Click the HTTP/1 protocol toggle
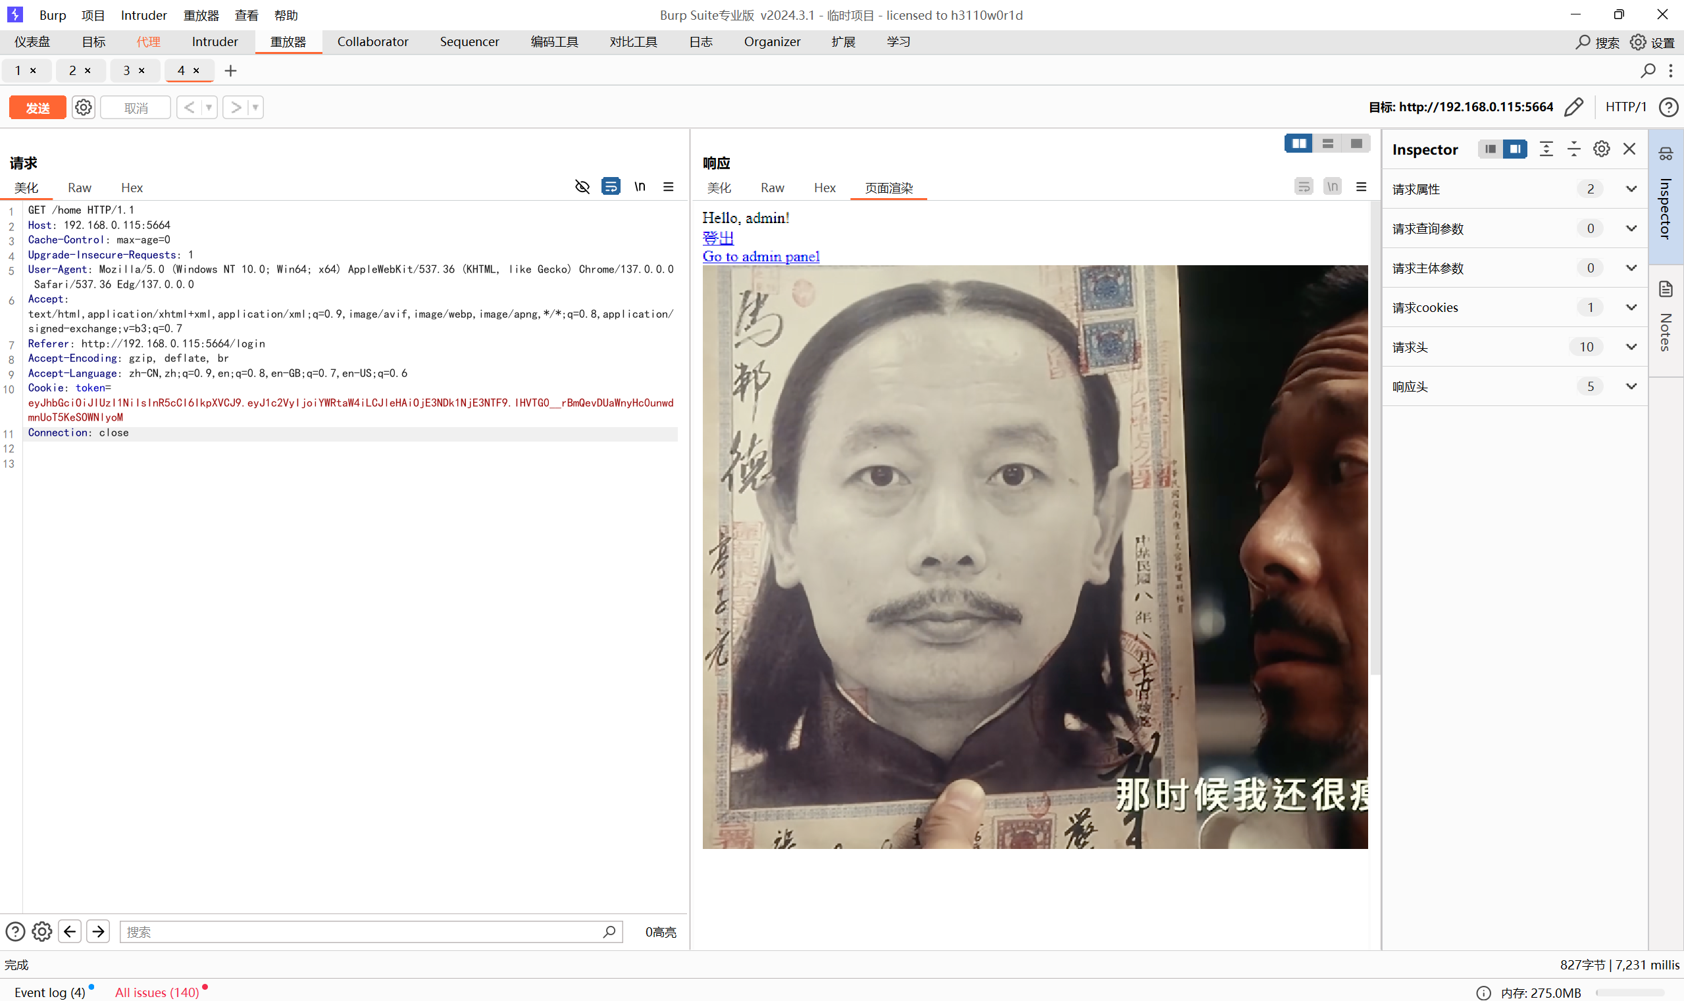 pyautogui.click(x=1625, y=107)
